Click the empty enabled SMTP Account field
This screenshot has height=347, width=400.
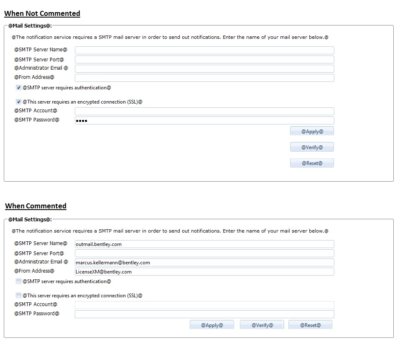(204, 111)
